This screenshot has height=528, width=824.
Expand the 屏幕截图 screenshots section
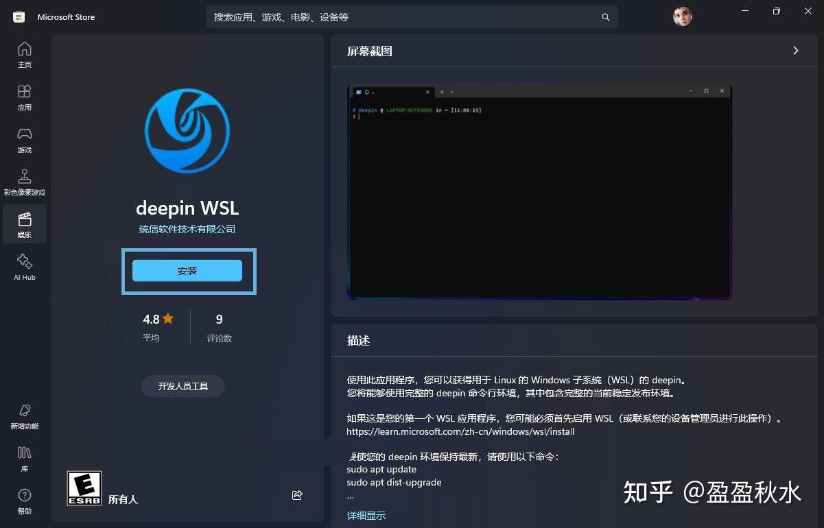(795, 50)
